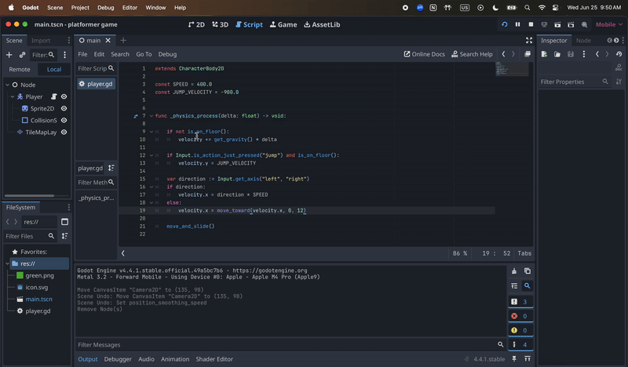Switch to the Debugger bottom panel tab
Screen dimensions: 628x367
[118, 359]
